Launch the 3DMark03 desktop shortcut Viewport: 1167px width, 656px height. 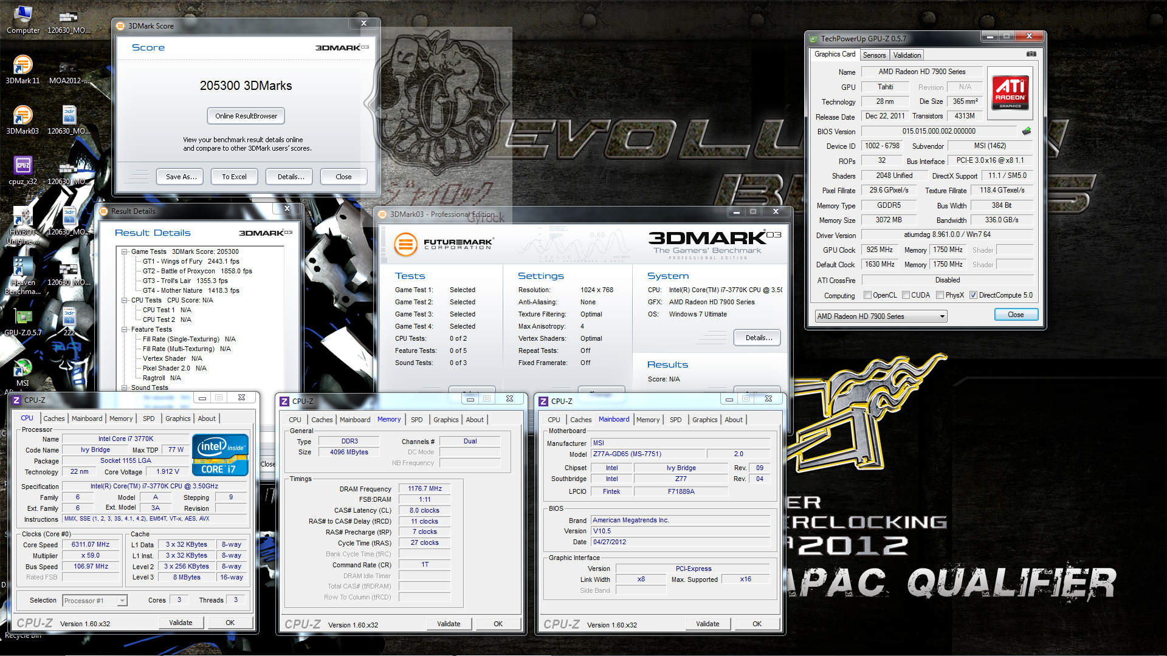pyautogui.click(x=23, y=119)
